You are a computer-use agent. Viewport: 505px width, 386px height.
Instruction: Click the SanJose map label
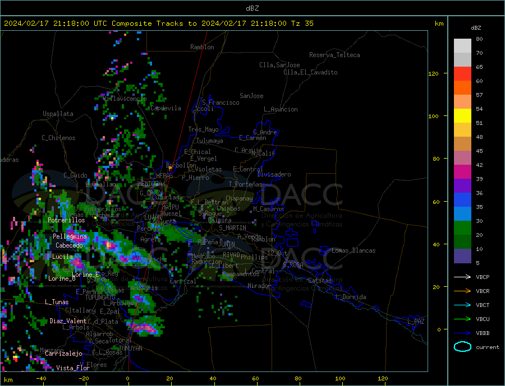(251, 96)
